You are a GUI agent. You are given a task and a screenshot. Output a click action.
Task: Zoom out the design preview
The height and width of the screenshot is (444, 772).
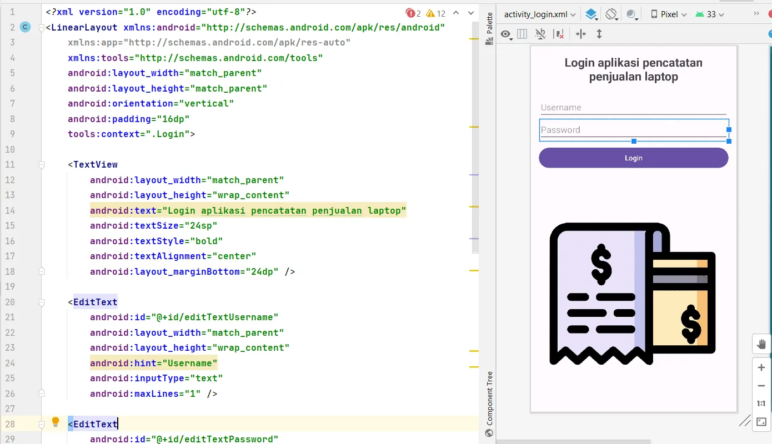point(761,386)
